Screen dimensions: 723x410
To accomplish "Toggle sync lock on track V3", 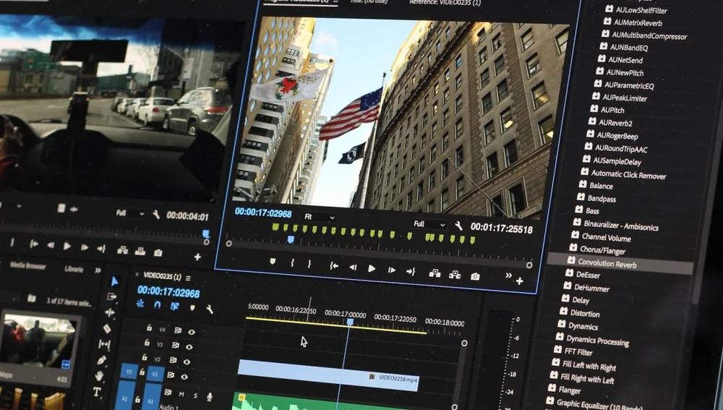I will [x=176, y=345].
